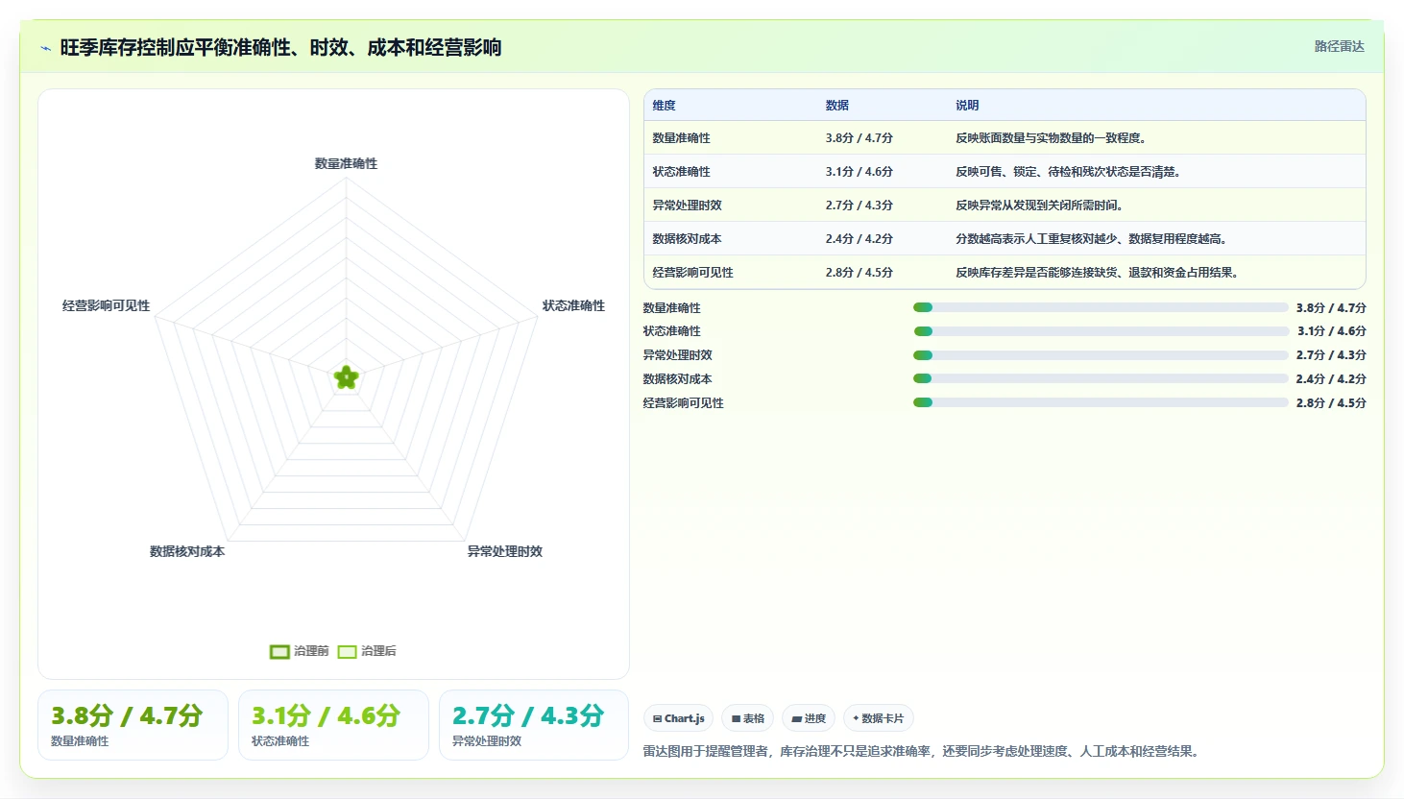Click table value 3.1分 / 4.6分
This screenshot has width=1404, height=799.
pyautogui.click(x=859, y=172)
